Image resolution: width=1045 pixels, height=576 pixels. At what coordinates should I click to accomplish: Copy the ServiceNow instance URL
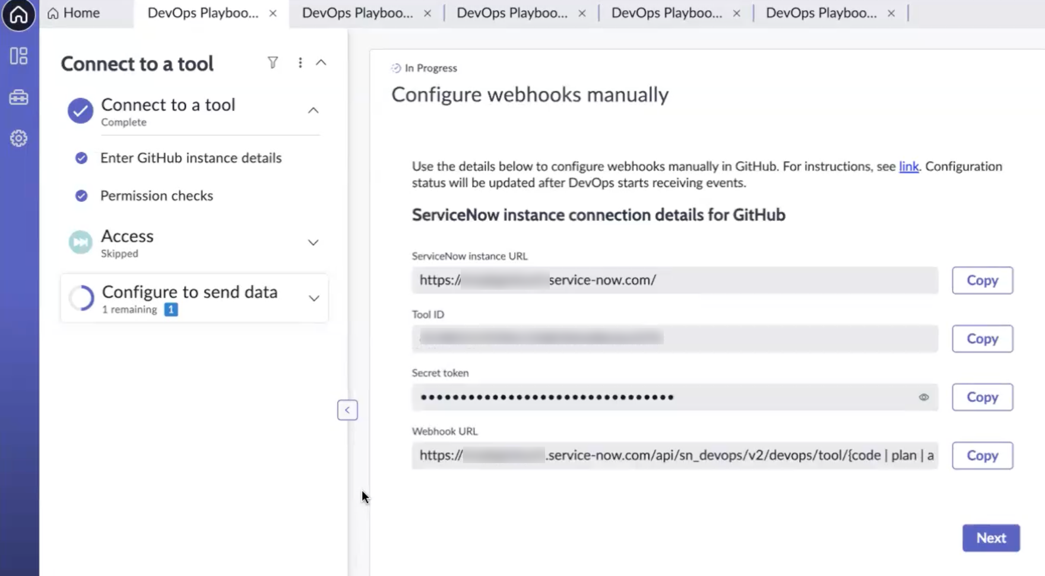[x=983, y=280]
